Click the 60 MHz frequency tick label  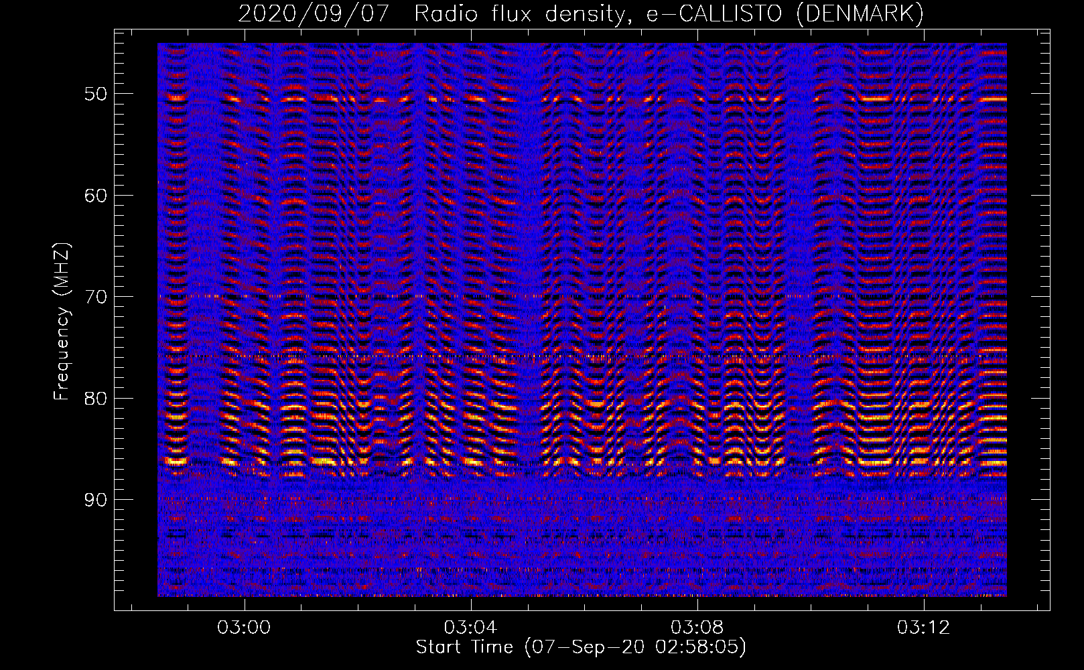coord(95,196)
